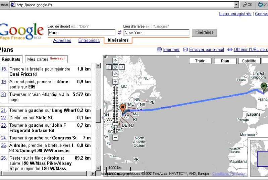This screenshot has width=268, height=180.
Task: Pan the map up with the arrow
Action: tap(115, 61)
